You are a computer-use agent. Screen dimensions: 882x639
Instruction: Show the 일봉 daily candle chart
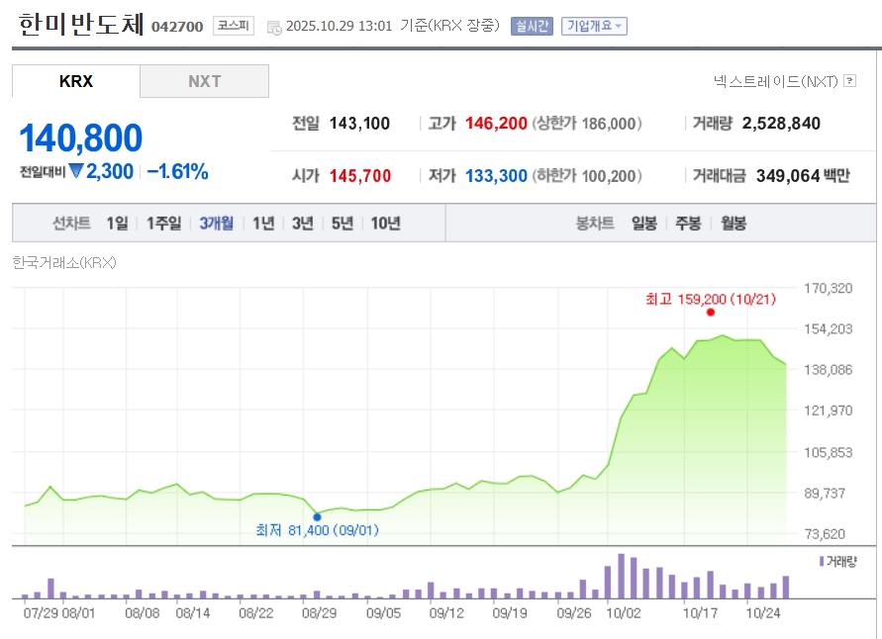(644, 224)
